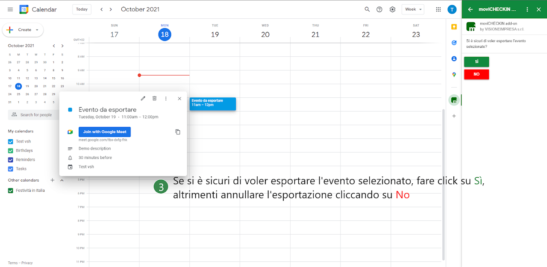Add other calendars plus icon
Image resolution: width=547 pixels, height=267 pixels.
click(x=53, y=180)
